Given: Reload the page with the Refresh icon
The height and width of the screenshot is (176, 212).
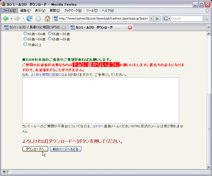Looking at the screenshot, I should click(x=29, y=18).
